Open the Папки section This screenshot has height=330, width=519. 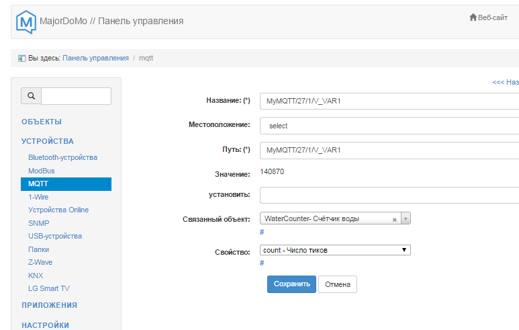pos(39,249)
